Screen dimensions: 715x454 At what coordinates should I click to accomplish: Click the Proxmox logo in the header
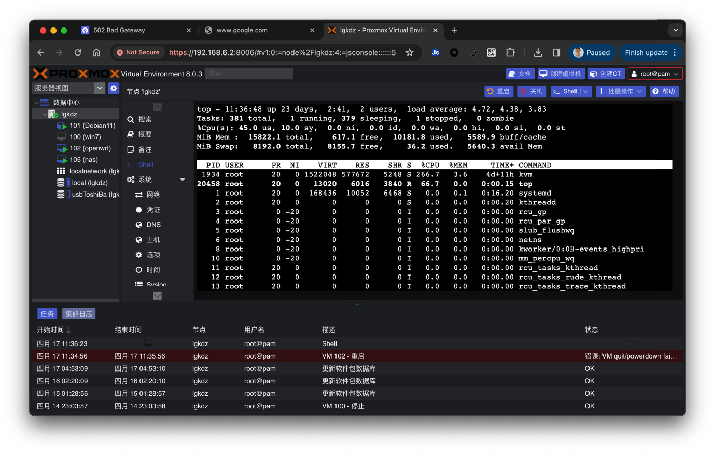click(76, 74)
